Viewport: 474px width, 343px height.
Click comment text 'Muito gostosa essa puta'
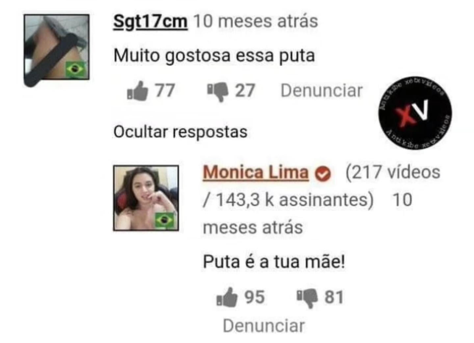tap(214, 55)
